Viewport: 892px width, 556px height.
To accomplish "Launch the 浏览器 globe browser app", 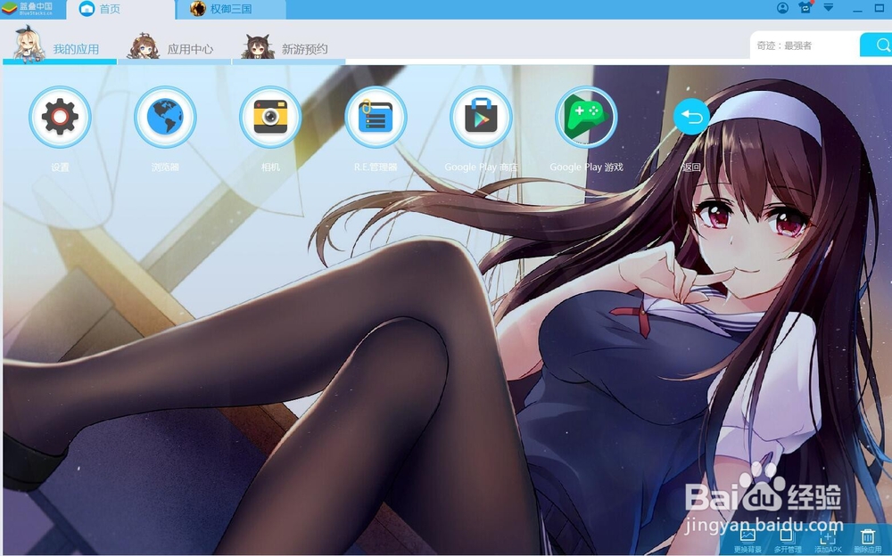I will [x=165, y=117].
